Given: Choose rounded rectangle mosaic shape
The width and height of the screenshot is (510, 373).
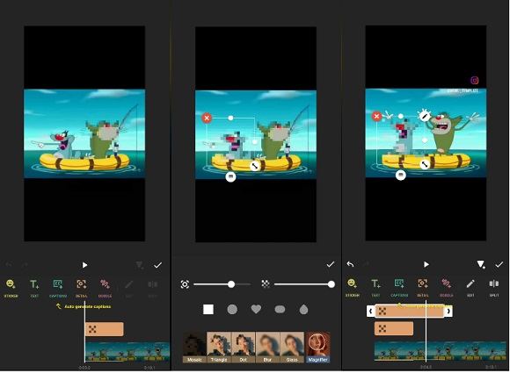Looking at the screenshot, I should (280, 310).
